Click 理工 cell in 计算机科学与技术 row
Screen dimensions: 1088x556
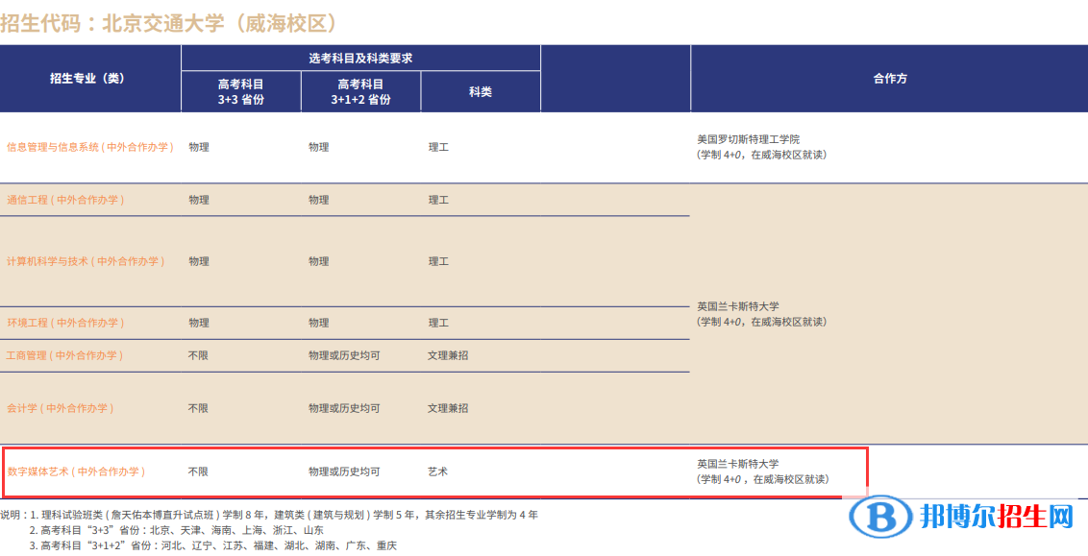pyautogui.click(x=438, y=261)
